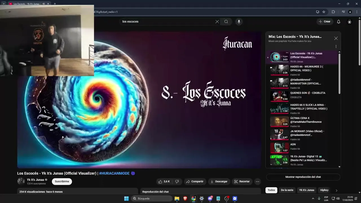Subscribe with the Suscribirme button

[x=62, y=182]
